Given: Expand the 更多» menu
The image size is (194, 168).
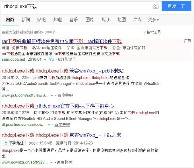Looking at the screenshot, I should [x=153, y=20].
